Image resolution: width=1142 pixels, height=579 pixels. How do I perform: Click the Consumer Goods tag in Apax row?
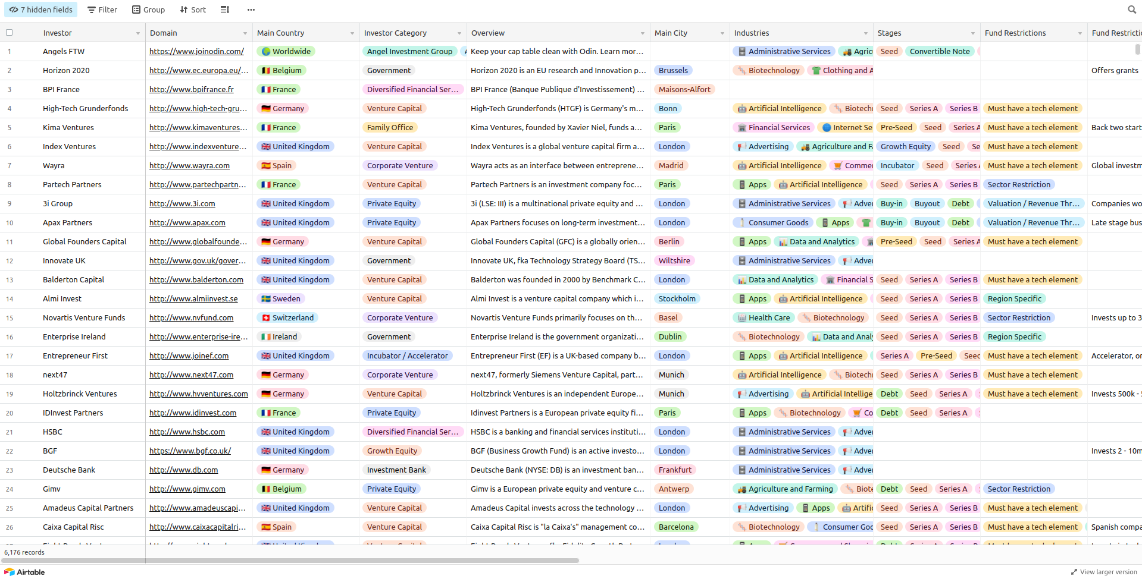[x=772, y=223]
